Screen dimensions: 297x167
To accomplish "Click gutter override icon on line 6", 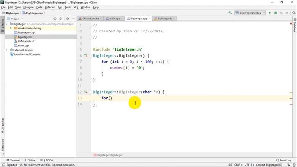I will pyautogui.click(x=86, y=56).
